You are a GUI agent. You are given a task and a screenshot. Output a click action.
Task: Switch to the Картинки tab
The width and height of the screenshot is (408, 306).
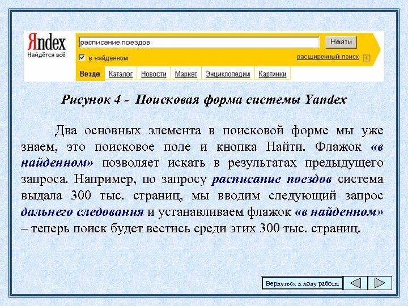(x=272, y=74)
